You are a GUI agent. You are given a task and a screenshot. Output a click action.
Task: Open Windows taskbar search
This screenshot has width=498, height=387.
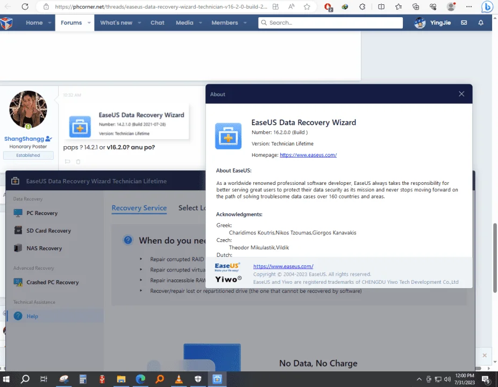[25, 379]
